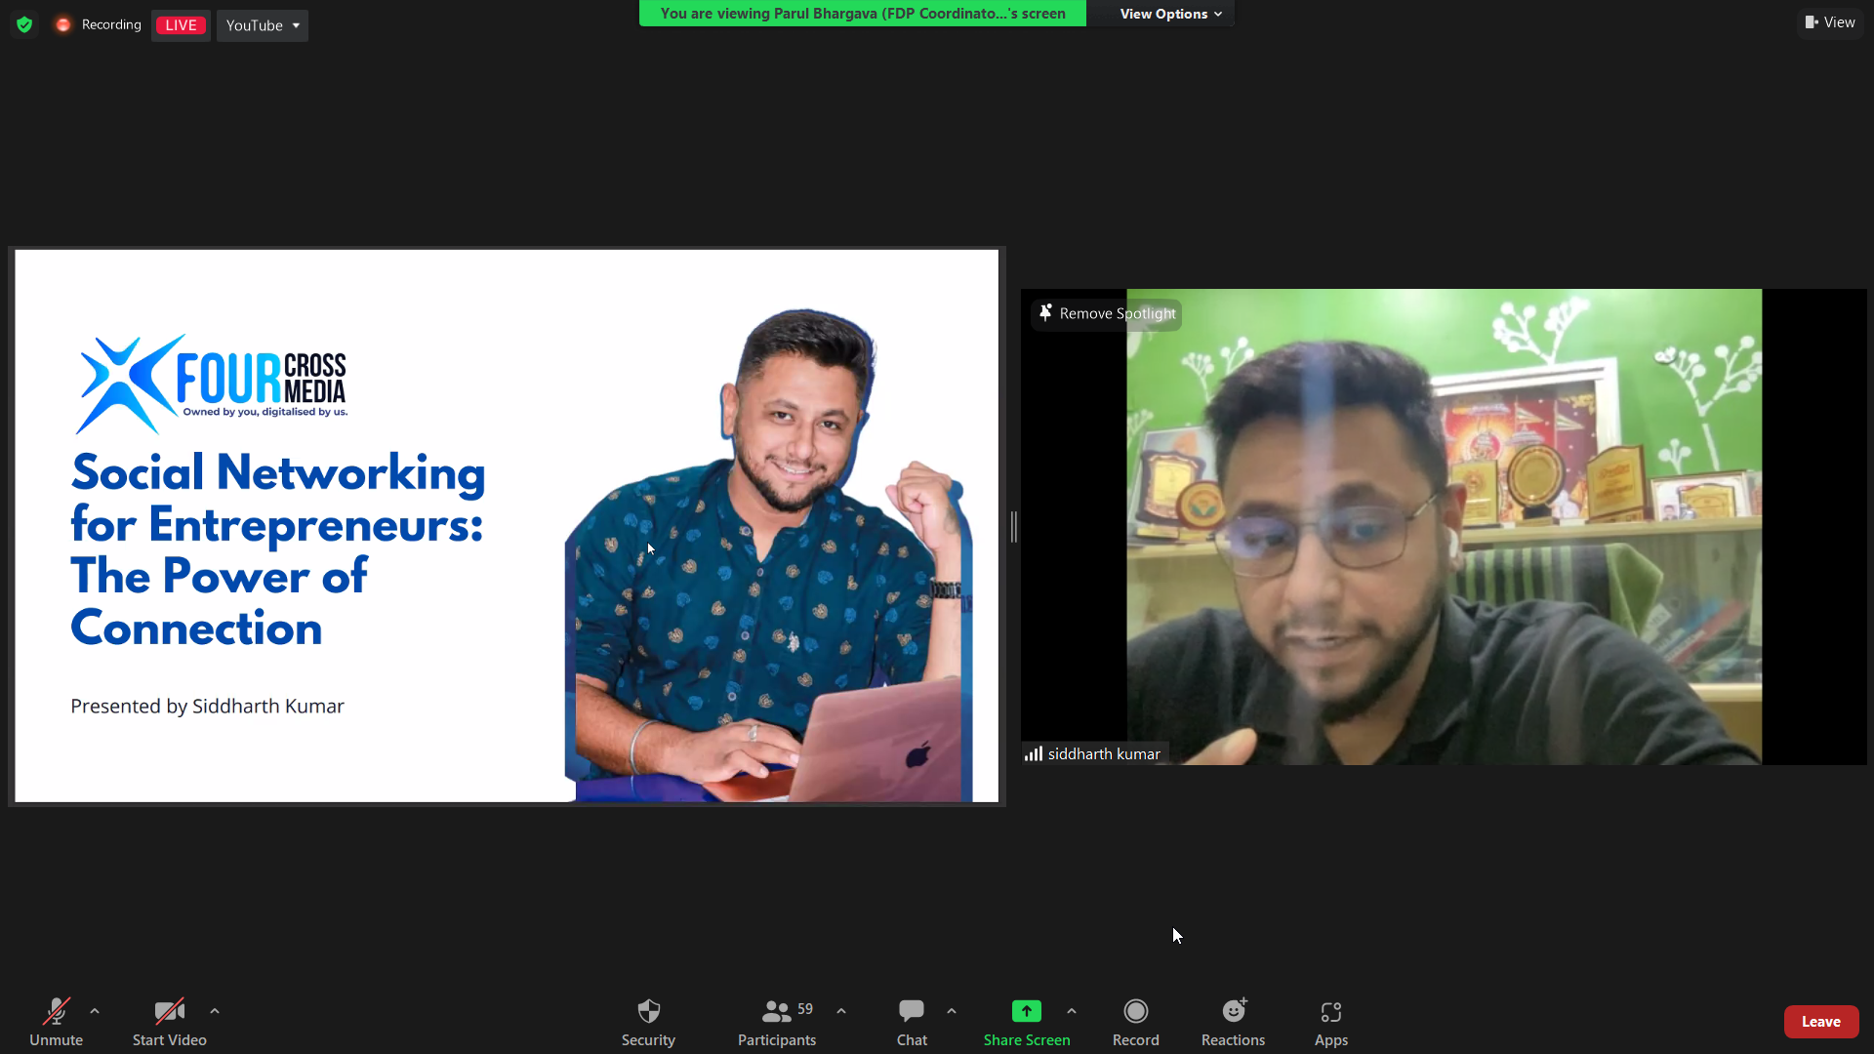Remove Spotlight from siddharth kumar's video
This screenshot has height=1054, width=1874.
1107,313
